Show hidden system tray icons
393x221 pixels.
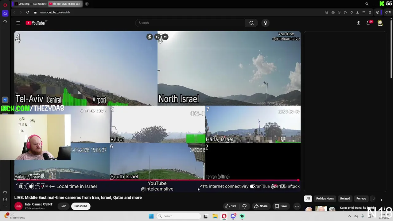point(349,216)
